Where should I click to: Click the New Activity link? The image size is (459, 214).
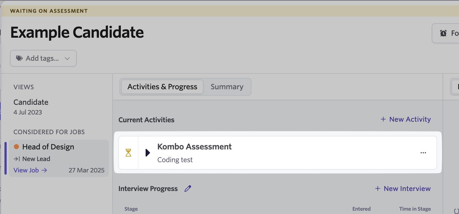click(406, 119)
